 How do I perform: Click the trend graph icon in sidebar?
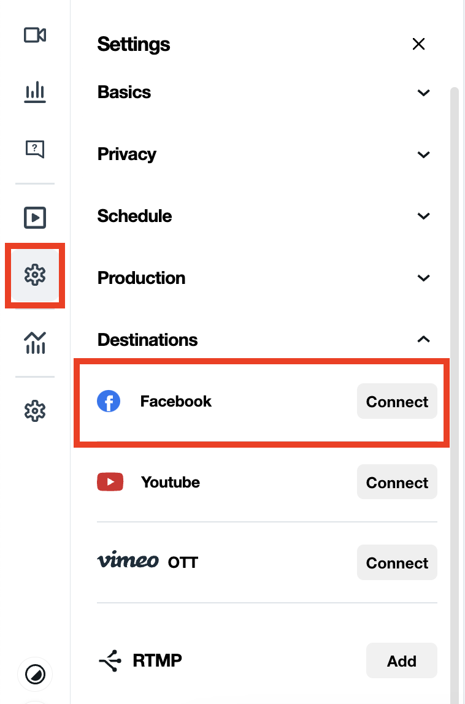tap(35, 343)
